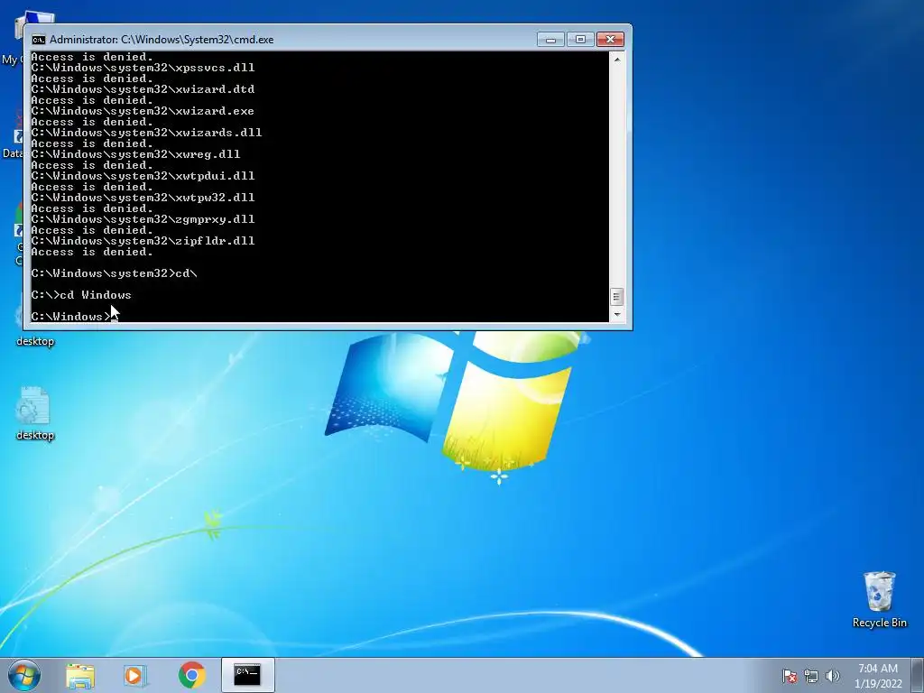The width and height of the screenshot is (924, 693).
Task: Close the command prompt window
Action: tap(611, 39)
